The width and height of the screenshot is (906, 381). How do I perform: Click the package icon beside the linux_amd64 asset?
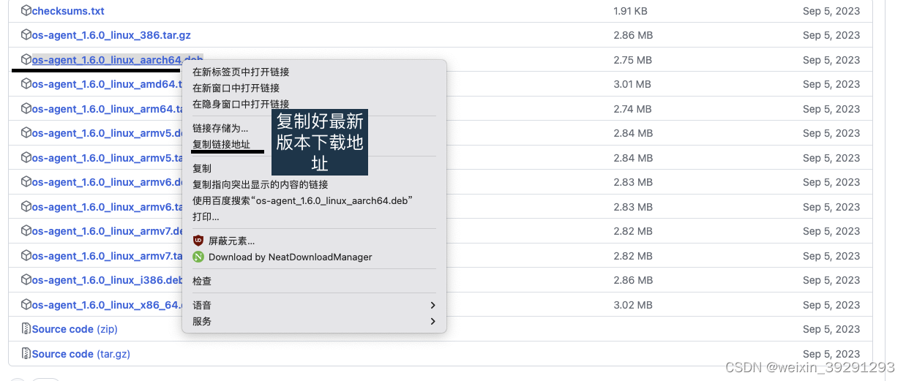(x=26, y=84)
